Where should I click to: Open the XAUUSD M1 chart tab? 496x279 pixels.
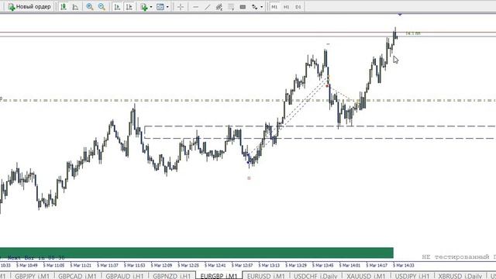(x=366, y=276)
